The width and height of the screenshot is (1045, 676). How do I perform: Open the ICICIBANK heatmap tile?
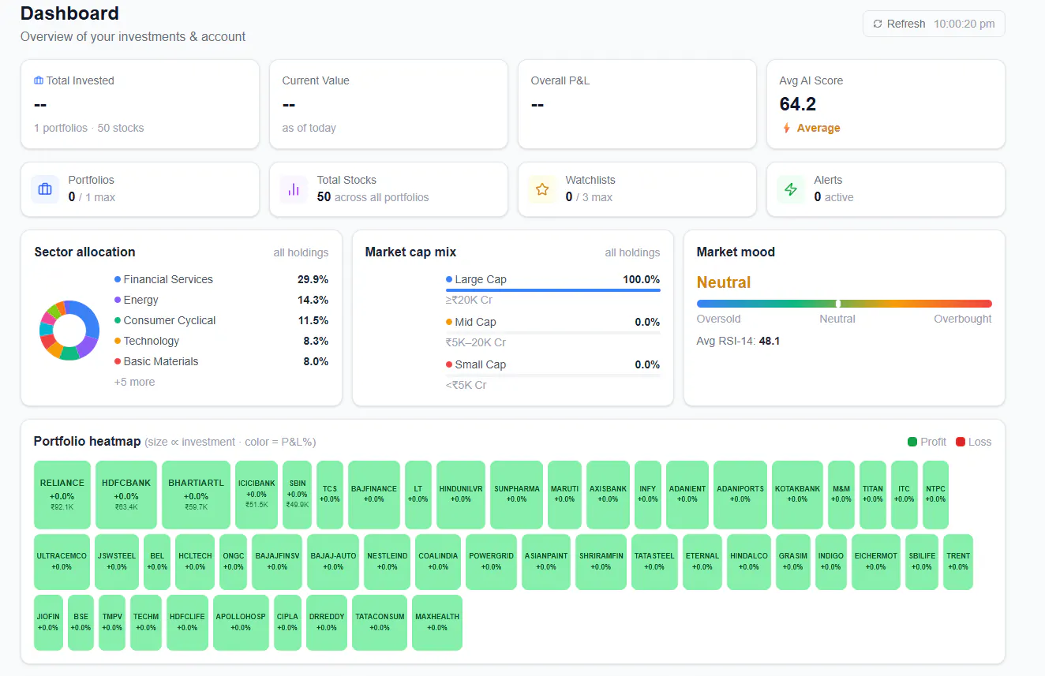click(257, 495)
